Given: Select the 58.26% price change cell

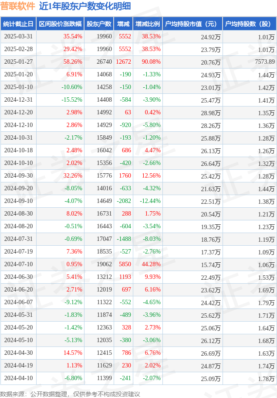Looking at the screenshot, I should [x=73, y=62].
